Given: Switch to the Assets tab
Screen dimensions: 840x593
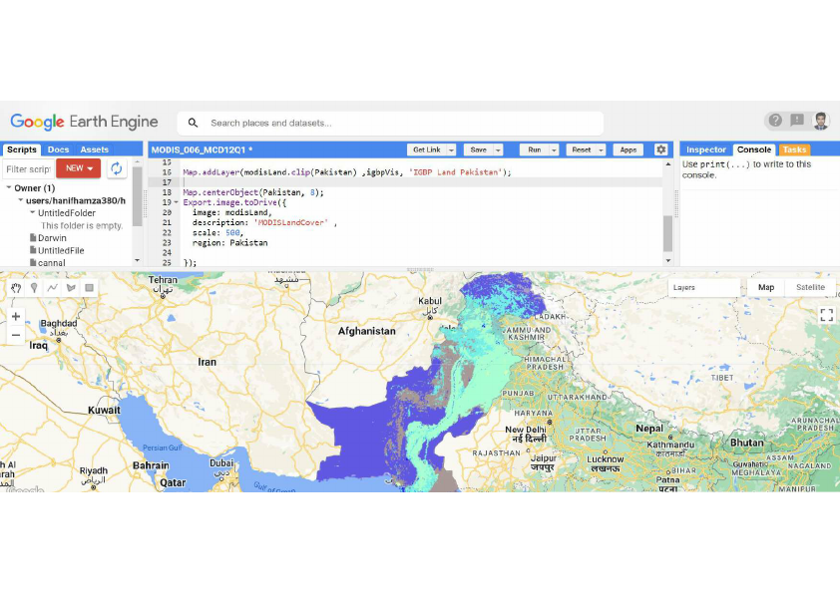Looking at the screenshot, I should coord(95,149).
